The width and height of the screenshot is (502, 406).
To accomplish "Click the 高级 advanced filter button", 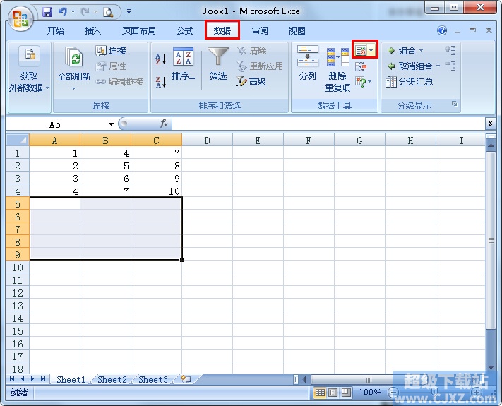I will tap(251, 82).
